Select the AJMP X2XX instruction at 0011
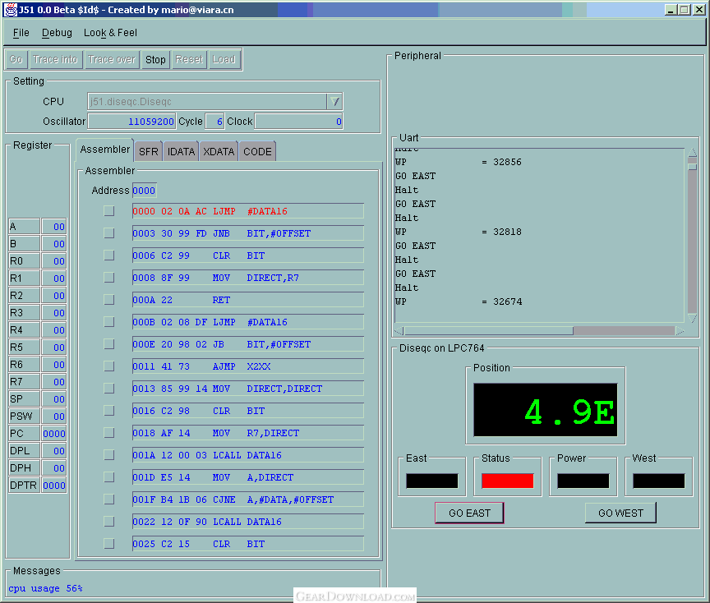710x603 pixels. tap(248, 366)
